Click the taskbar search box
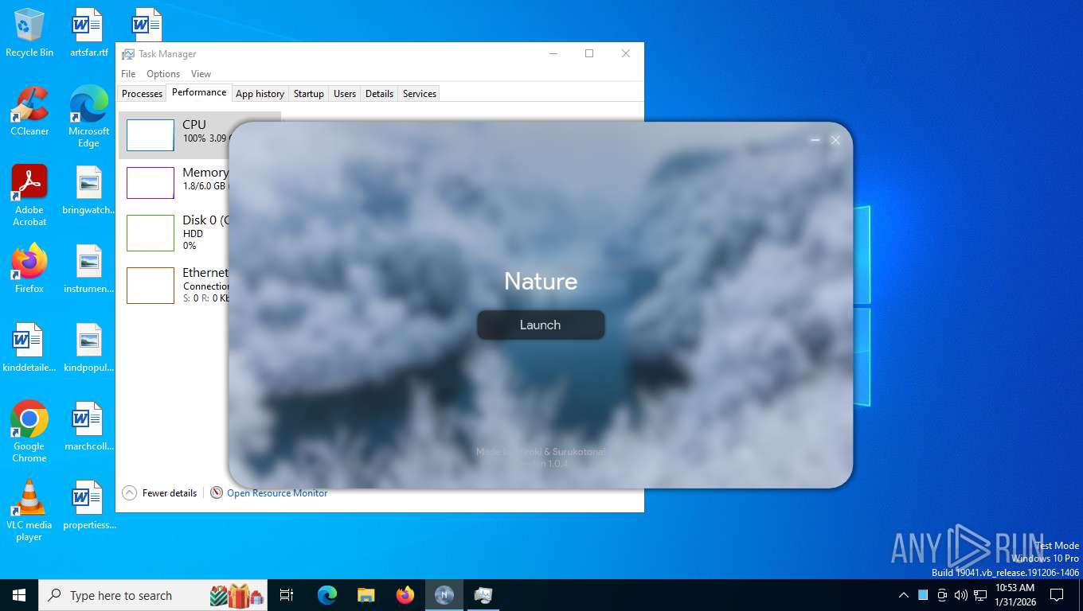Viewport: 1083px width, 611px height. tap(154, 595)
